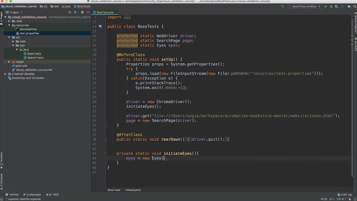
Task: Build the project with the hammer icon
Action: pos(283,6)
